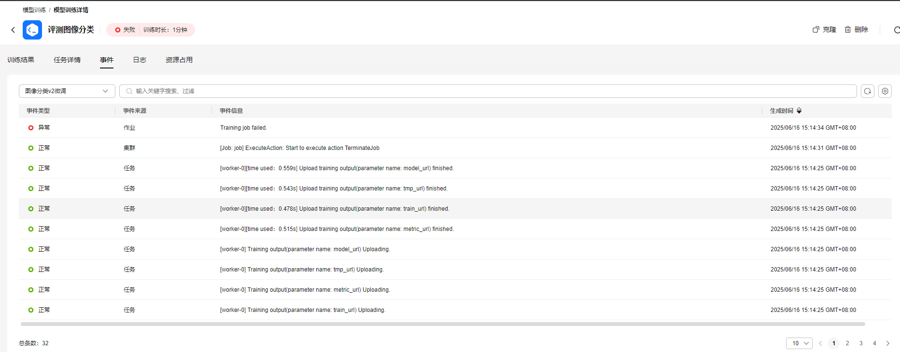Click the blue model training logo icon

pos(32,30)
